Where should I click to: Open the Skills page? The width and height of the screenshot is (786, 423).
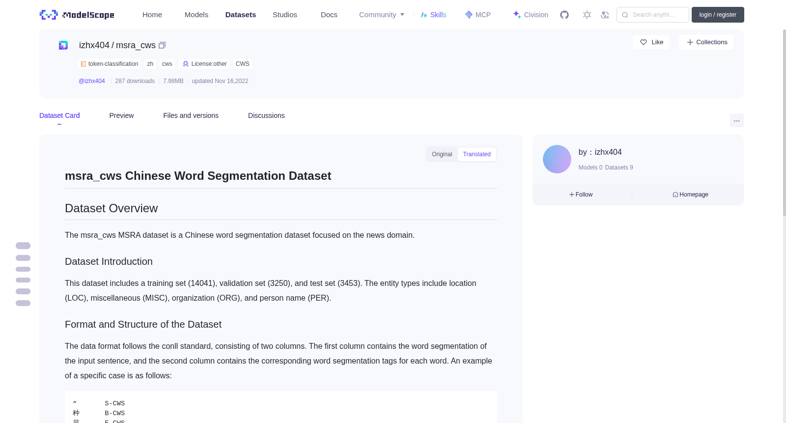tap(433, 15)
